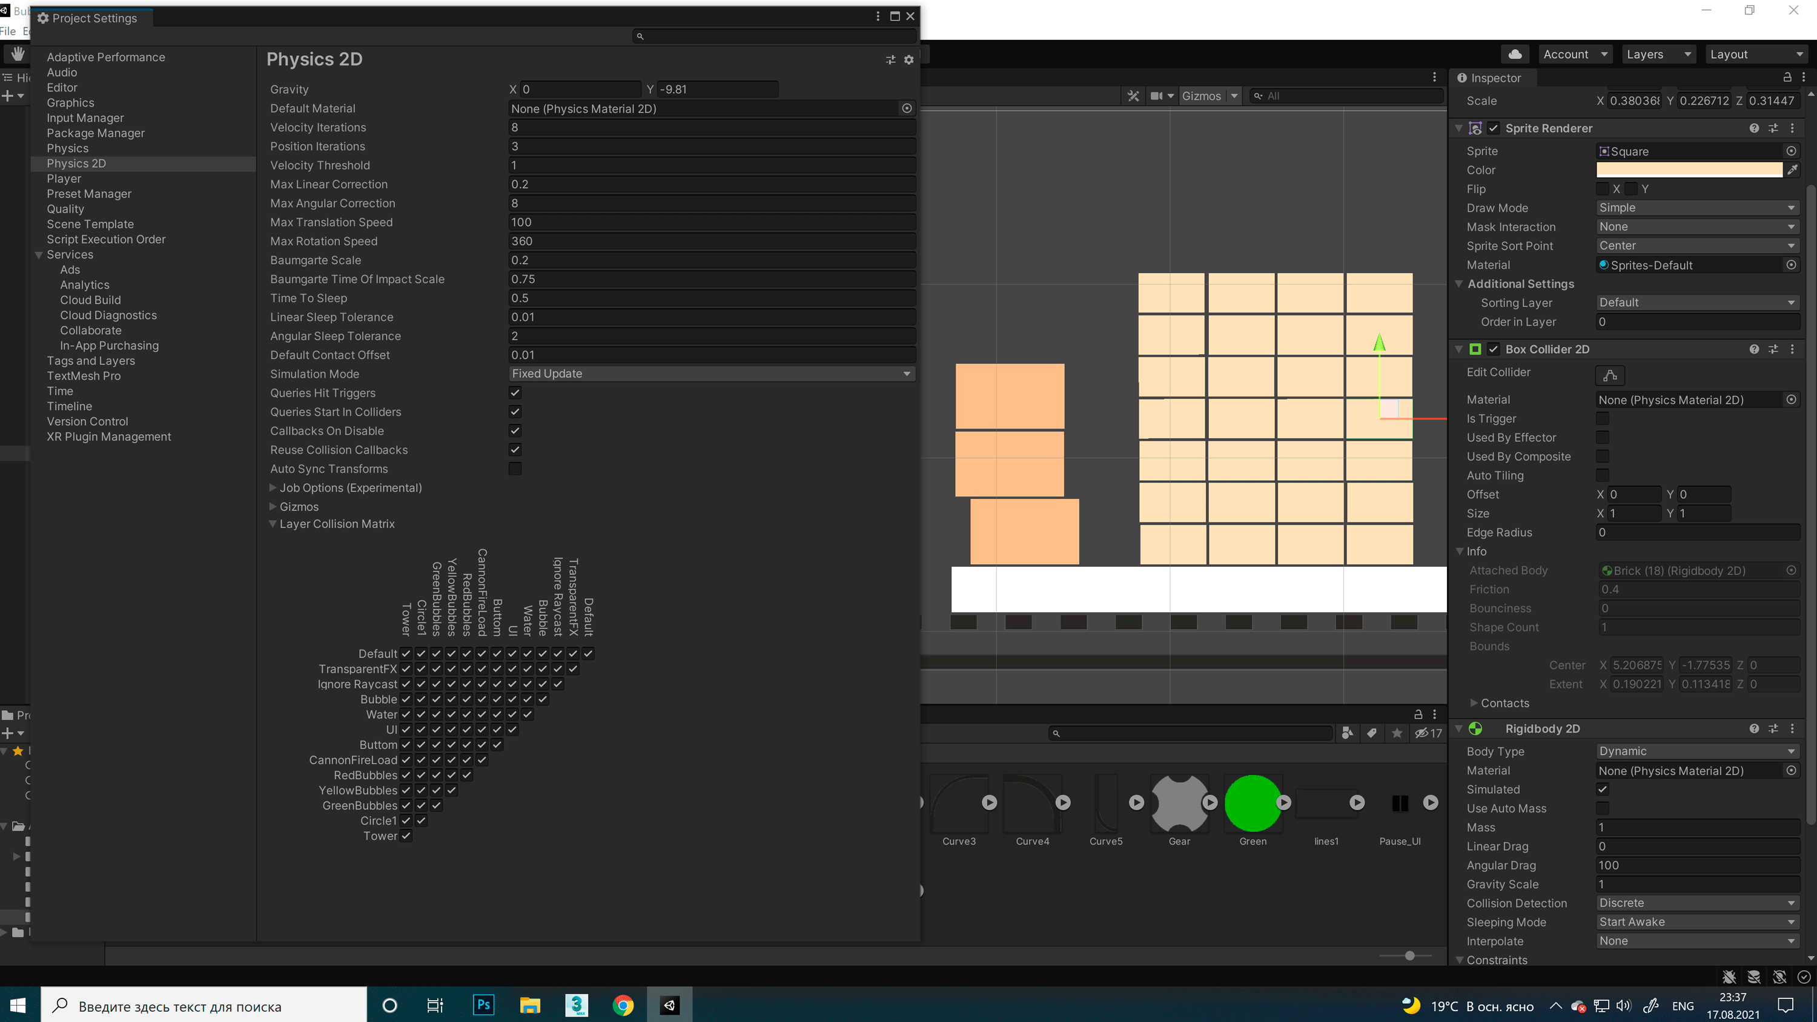Click the cloud services icon in toolbar
The image size is (1817, 1022).
pyautogui.click(x=1515, y=54)
